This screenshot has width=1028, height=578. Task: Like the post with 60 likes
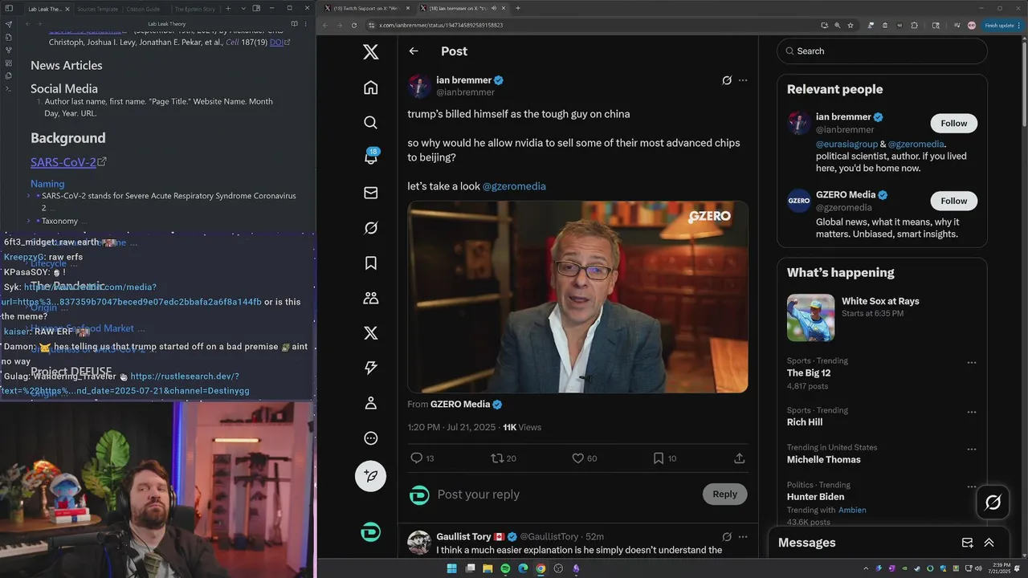coord(577,458)
